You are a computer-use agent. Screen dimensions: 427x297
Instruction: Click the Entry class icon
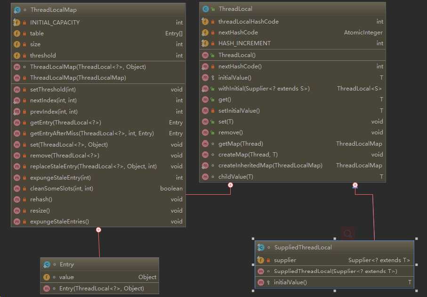(47, 264)
